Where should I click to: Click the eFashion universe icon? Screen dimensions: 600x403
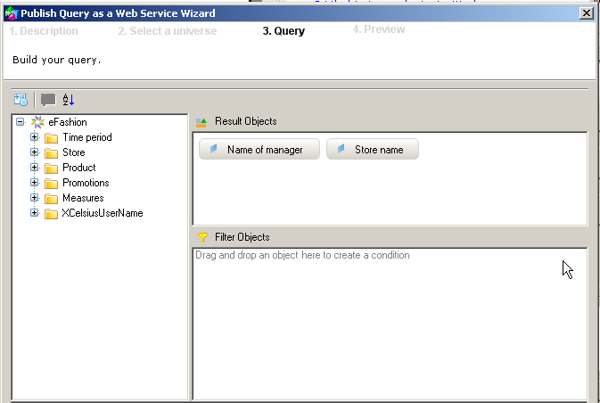(x=37, y=122)
